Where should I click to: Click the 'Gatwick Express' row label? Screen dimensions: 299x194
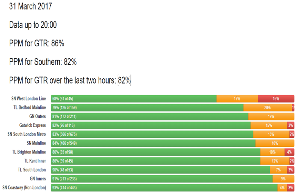pyautogui.click(x=33, y=125)
